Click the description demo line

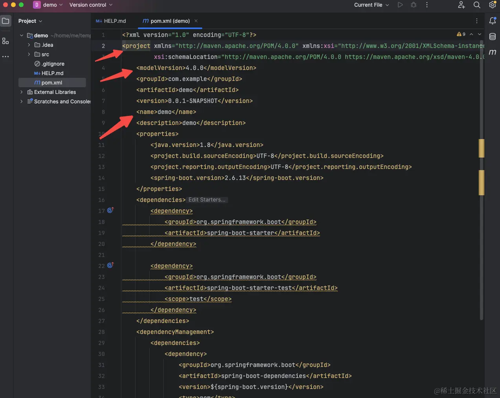(x=191, y=123)
